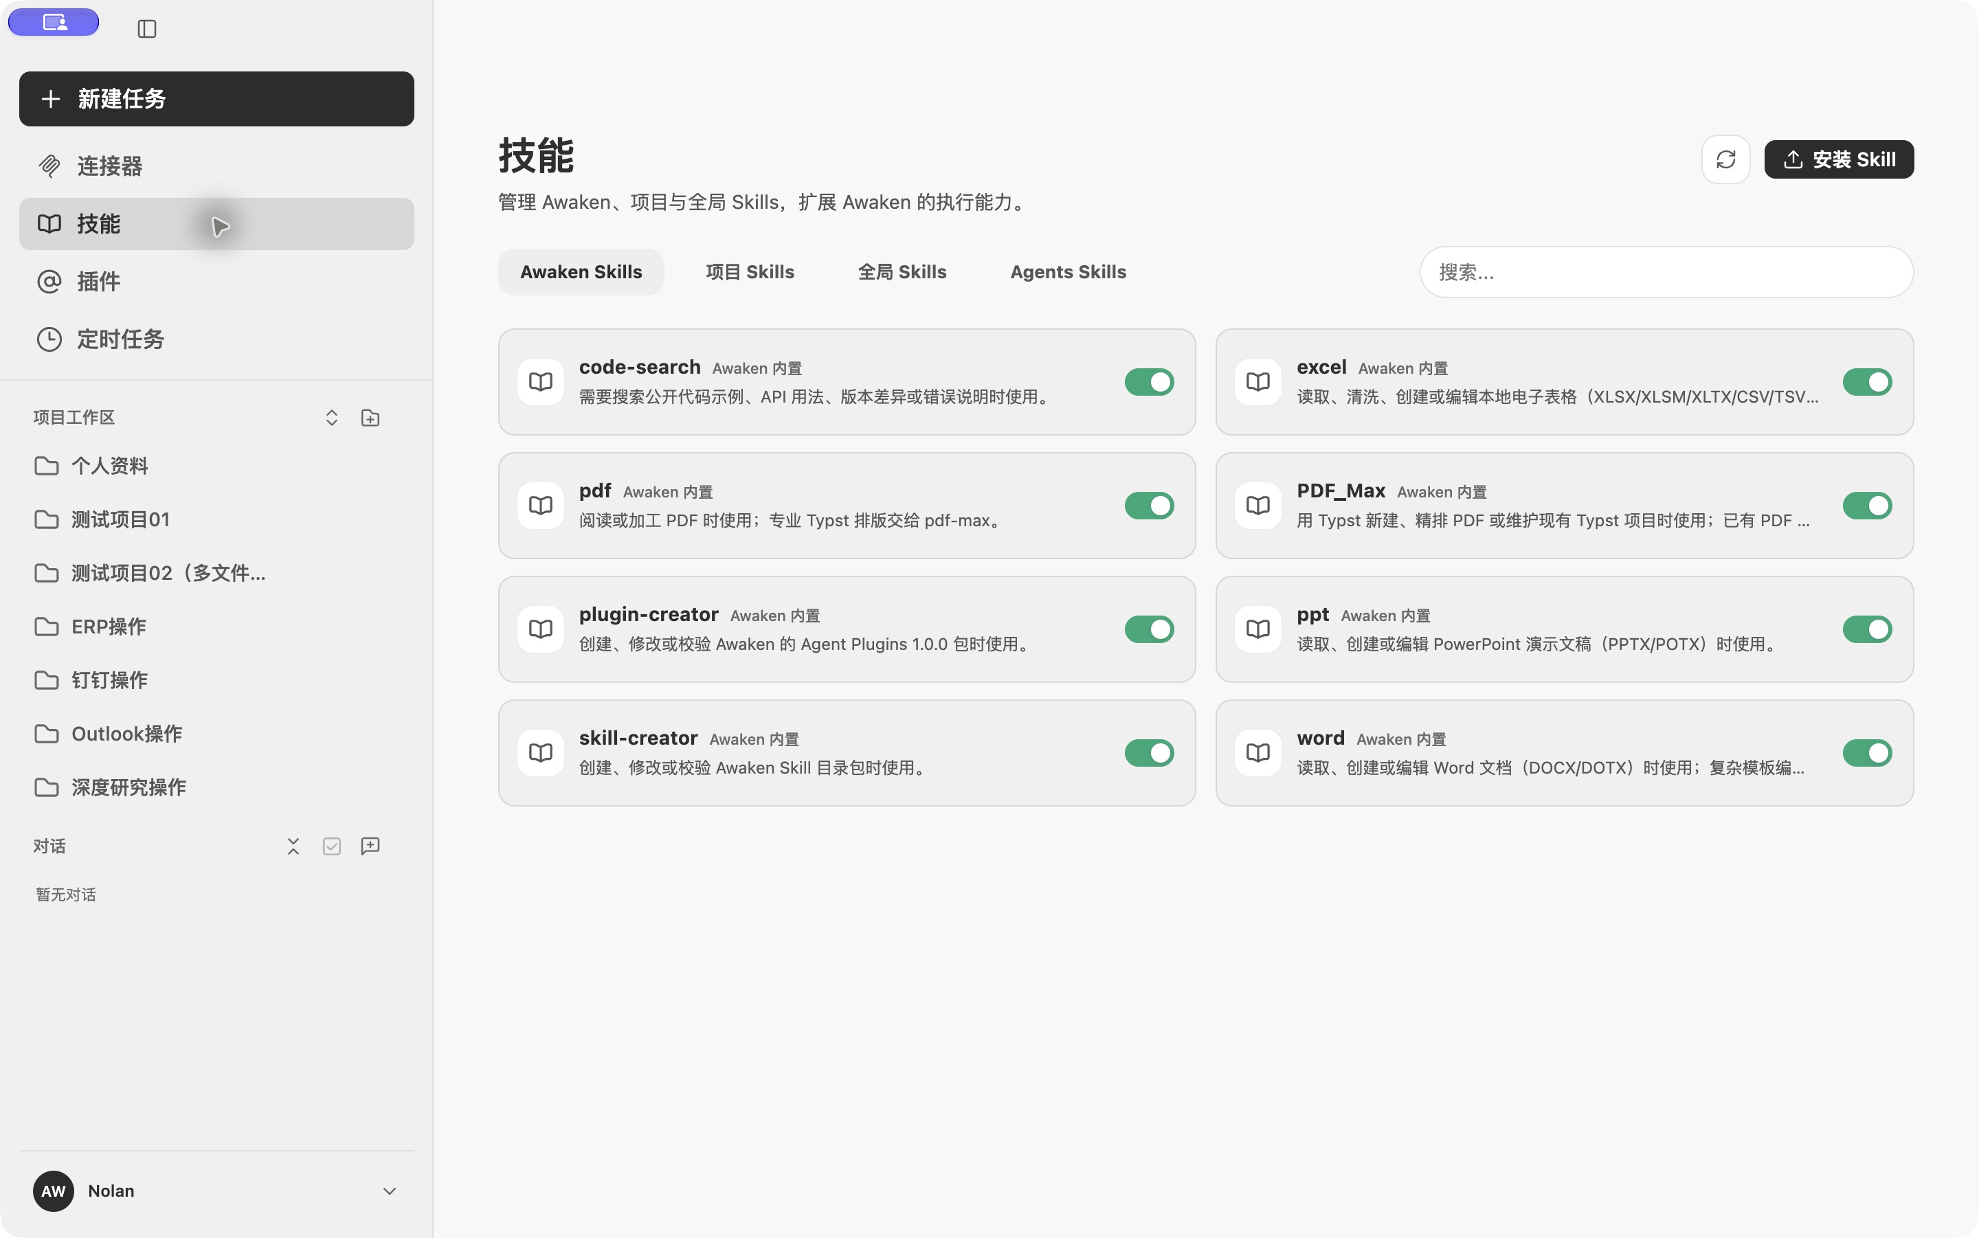Switch to the 全局 Skills tab

click(x=902, y=272)
